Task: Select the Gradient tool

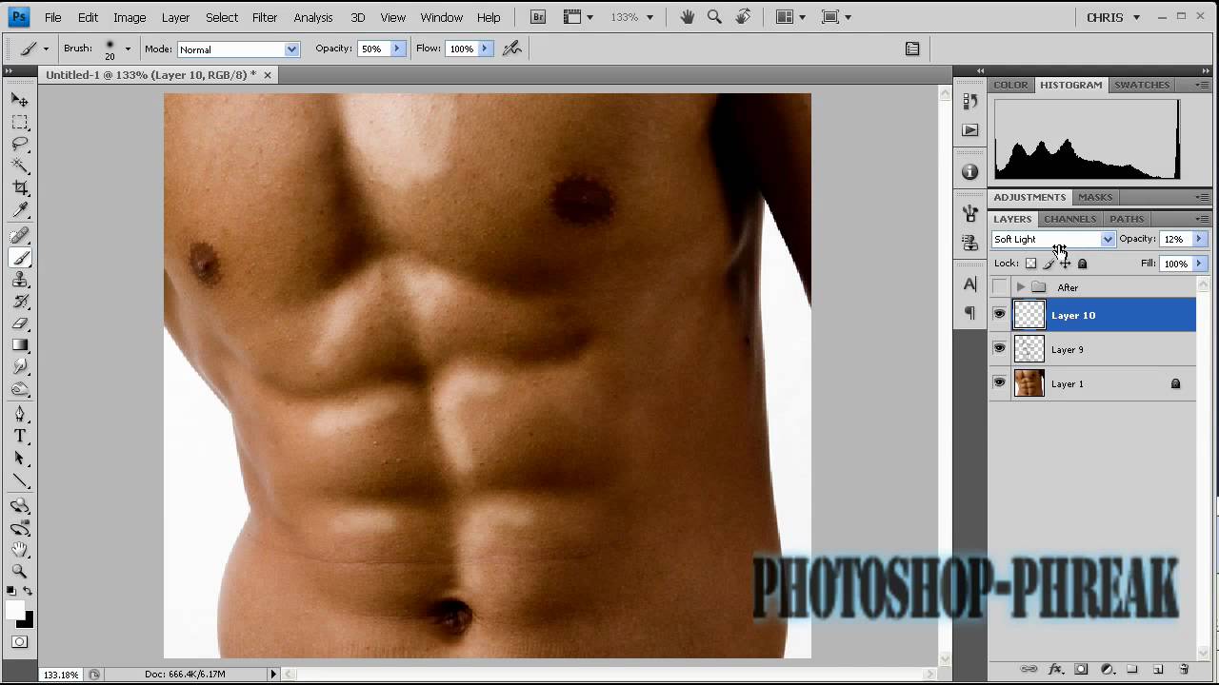Action: pos(20,345)
